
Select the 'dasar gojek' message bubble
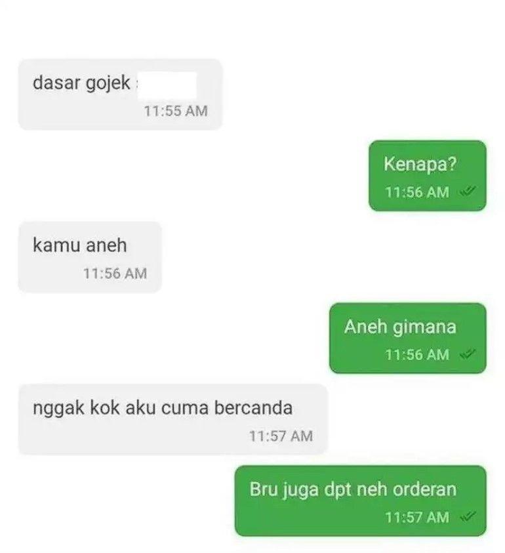coord(120,94)
